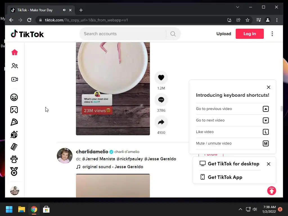Click the red back-to-top arrow button

[272, 191]
